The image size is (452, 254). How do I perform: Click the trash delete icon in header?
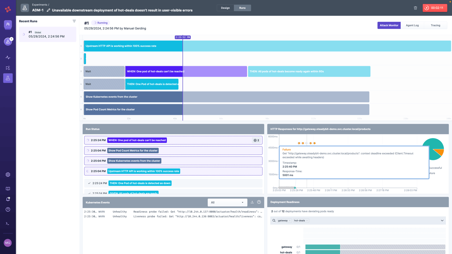(415, 8)
